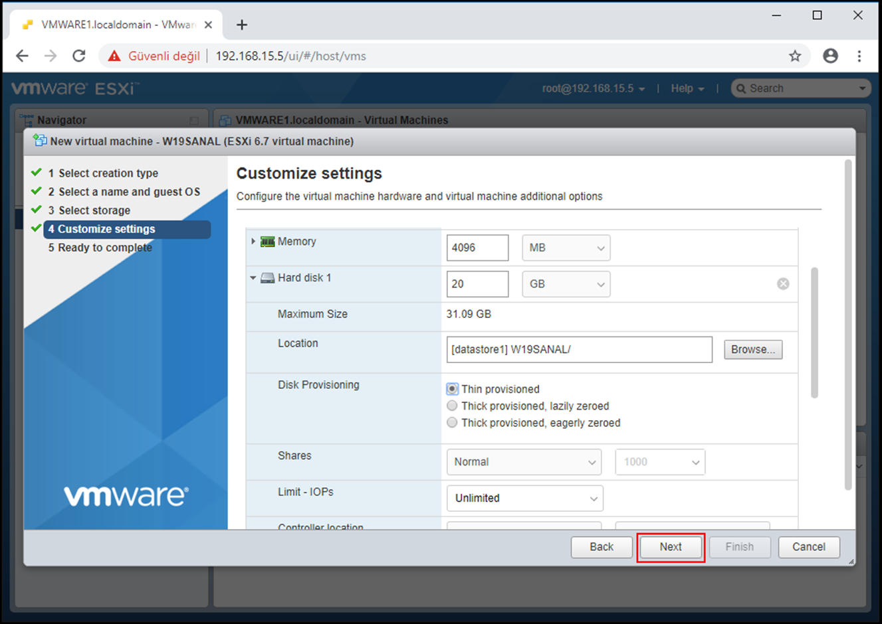The image size is (882, 624).
Task: Open the Memory unit MB dropdown
Action: 566,248
